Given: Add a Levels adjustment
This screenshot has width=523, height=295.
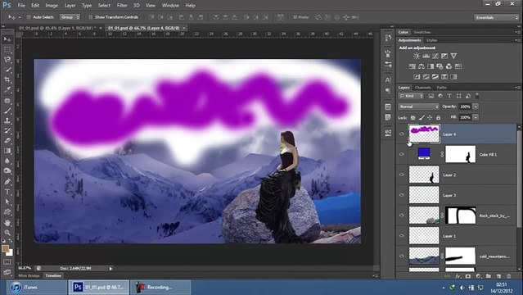Looking at the screenshot, I should tap(426, 56).
